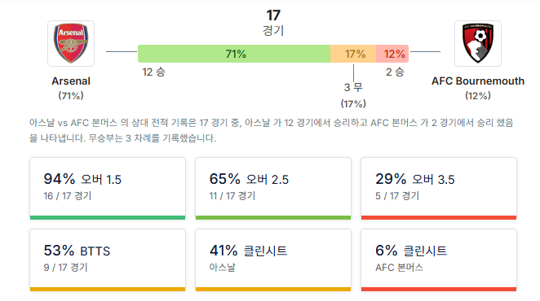The height and width of the screenshot is (301, 540).
Task: Click the AFC Bournemouth club crest
Action: [x=478, y=43]
